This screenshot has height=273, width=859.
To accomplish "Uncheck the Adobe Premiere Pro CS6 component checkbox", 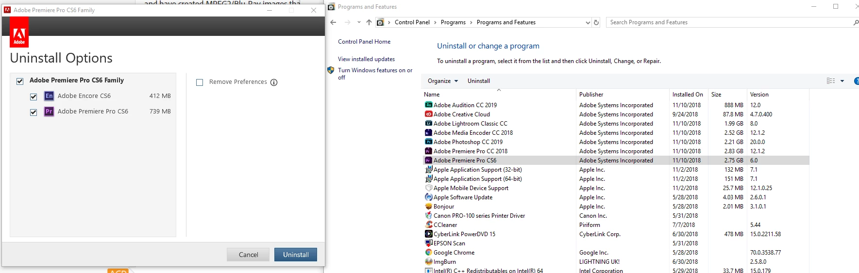I will pyautogui.click(x=34, y=112).
